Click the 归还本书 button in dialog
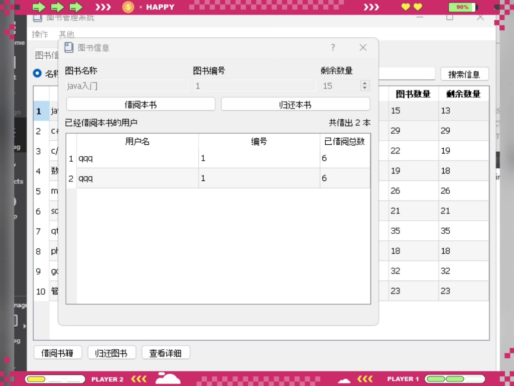Image resolution: width=514 pixels, height=386 pixels. pos(295,105)
